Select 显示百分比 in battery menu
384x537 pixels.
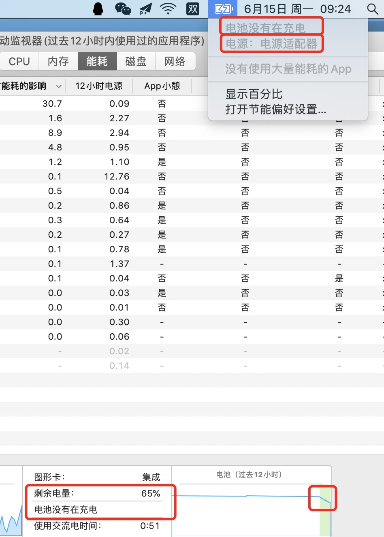tap(254, 94)
